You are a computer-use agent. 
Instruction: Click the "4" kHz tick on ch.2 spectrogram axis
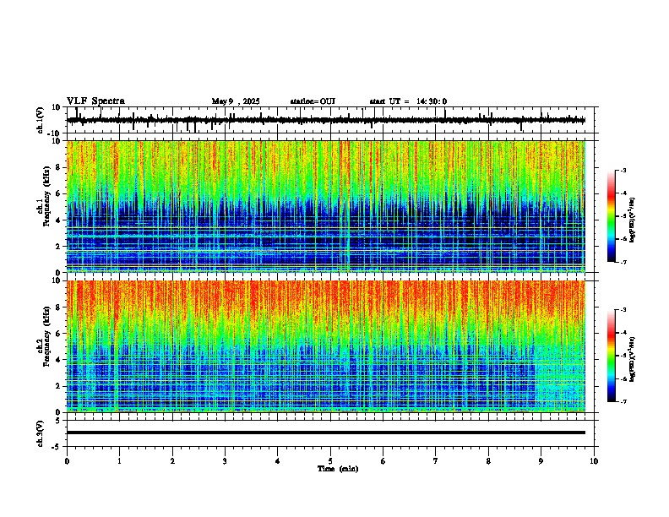59,360
